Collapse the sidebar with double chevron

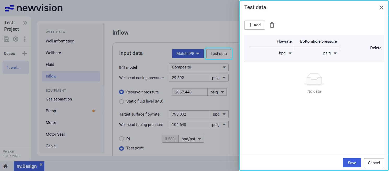(x=25, y=23)
